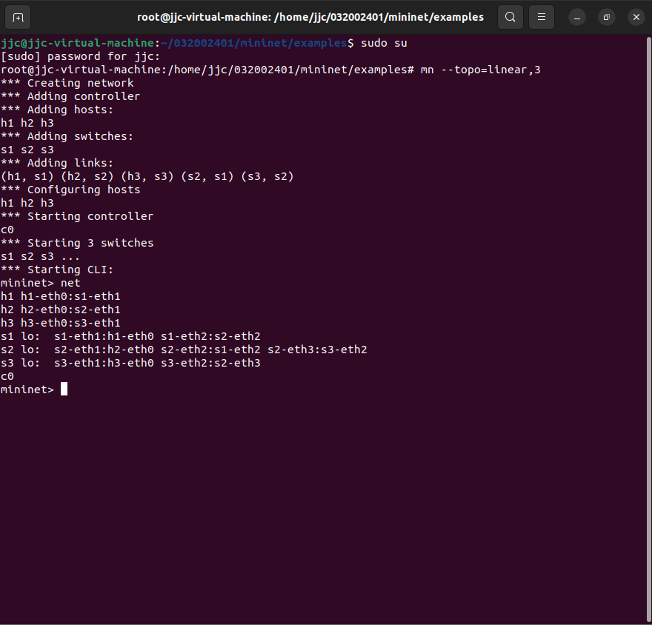Click the 'h1 h1-eth0:s1-eth1' row

click(60, 296)
